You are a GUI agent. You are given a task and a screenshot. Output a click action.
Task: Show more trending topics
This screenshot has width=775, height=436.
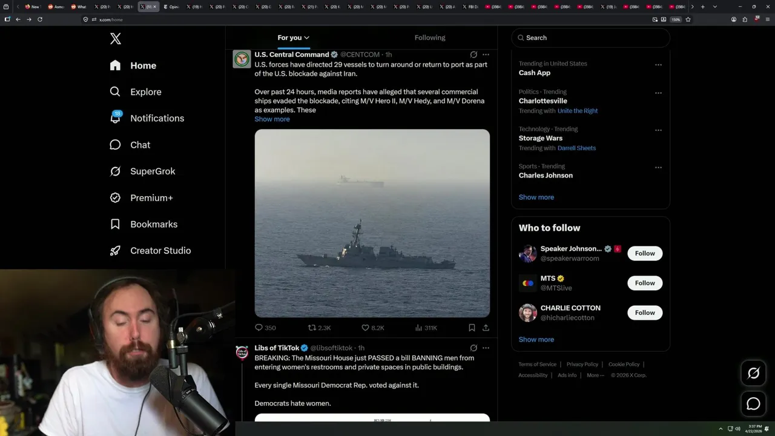536,197
